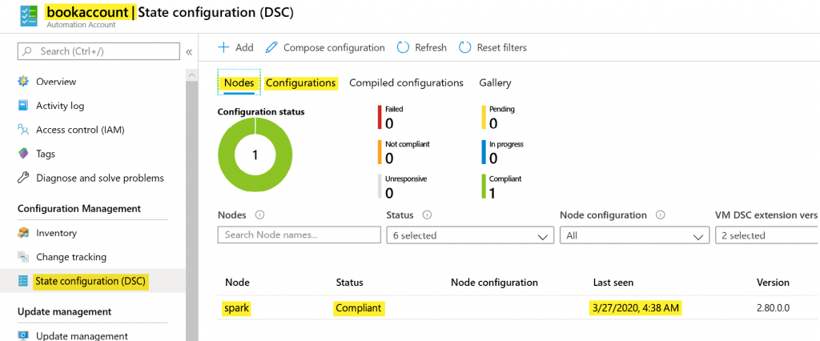Select the Change tracking icon
Image resolution: width=820 pixels, height=341 pixels.
click(x=23, y=257)
